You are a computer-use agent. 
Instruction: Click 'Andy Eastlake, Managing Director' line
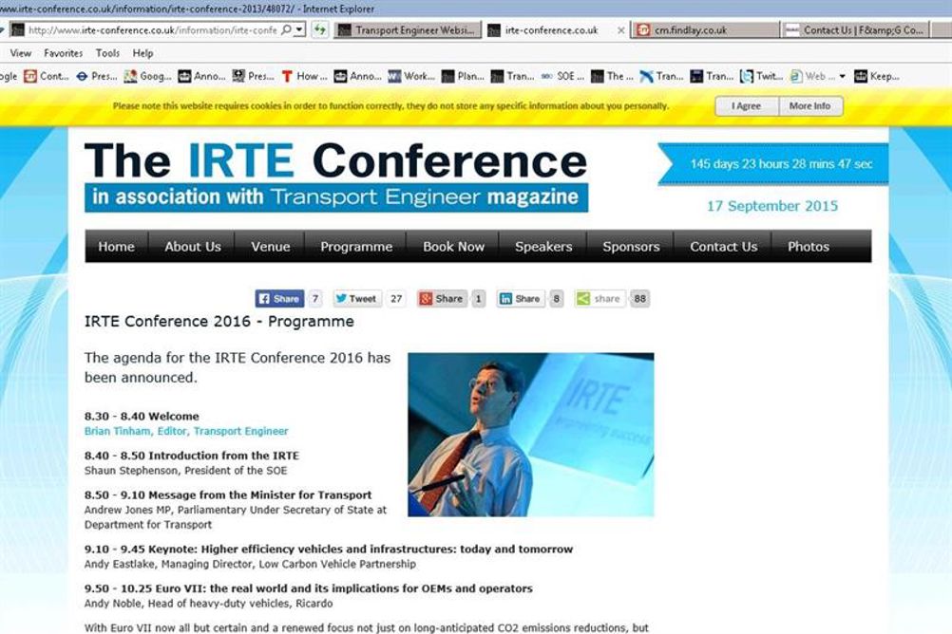250,564
